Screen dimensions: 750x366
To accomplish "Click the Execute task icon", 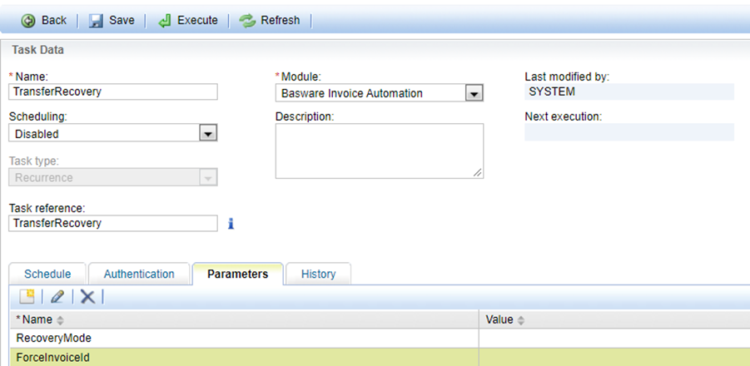I will click(x=165, y=20).
